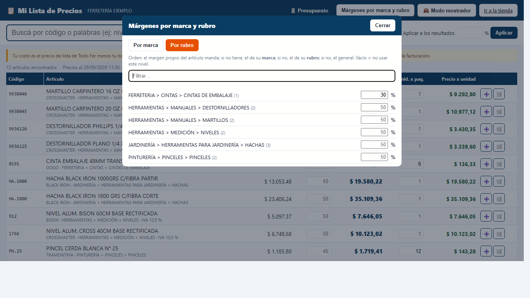Close the Márgenes dialog with Cerrar
This screenshot has width=530, height=298.
point(383,25)
